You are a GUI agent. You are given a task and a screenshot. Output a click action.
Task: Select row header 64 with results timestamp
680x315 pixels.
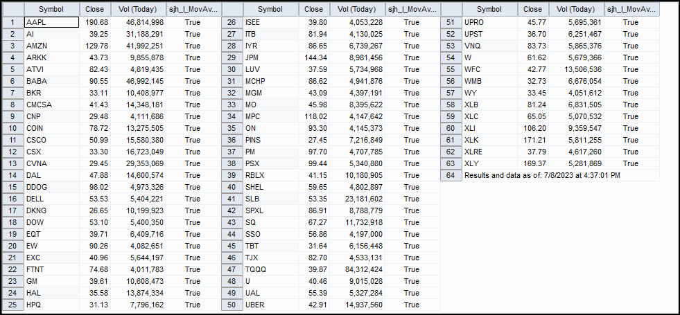451,175
